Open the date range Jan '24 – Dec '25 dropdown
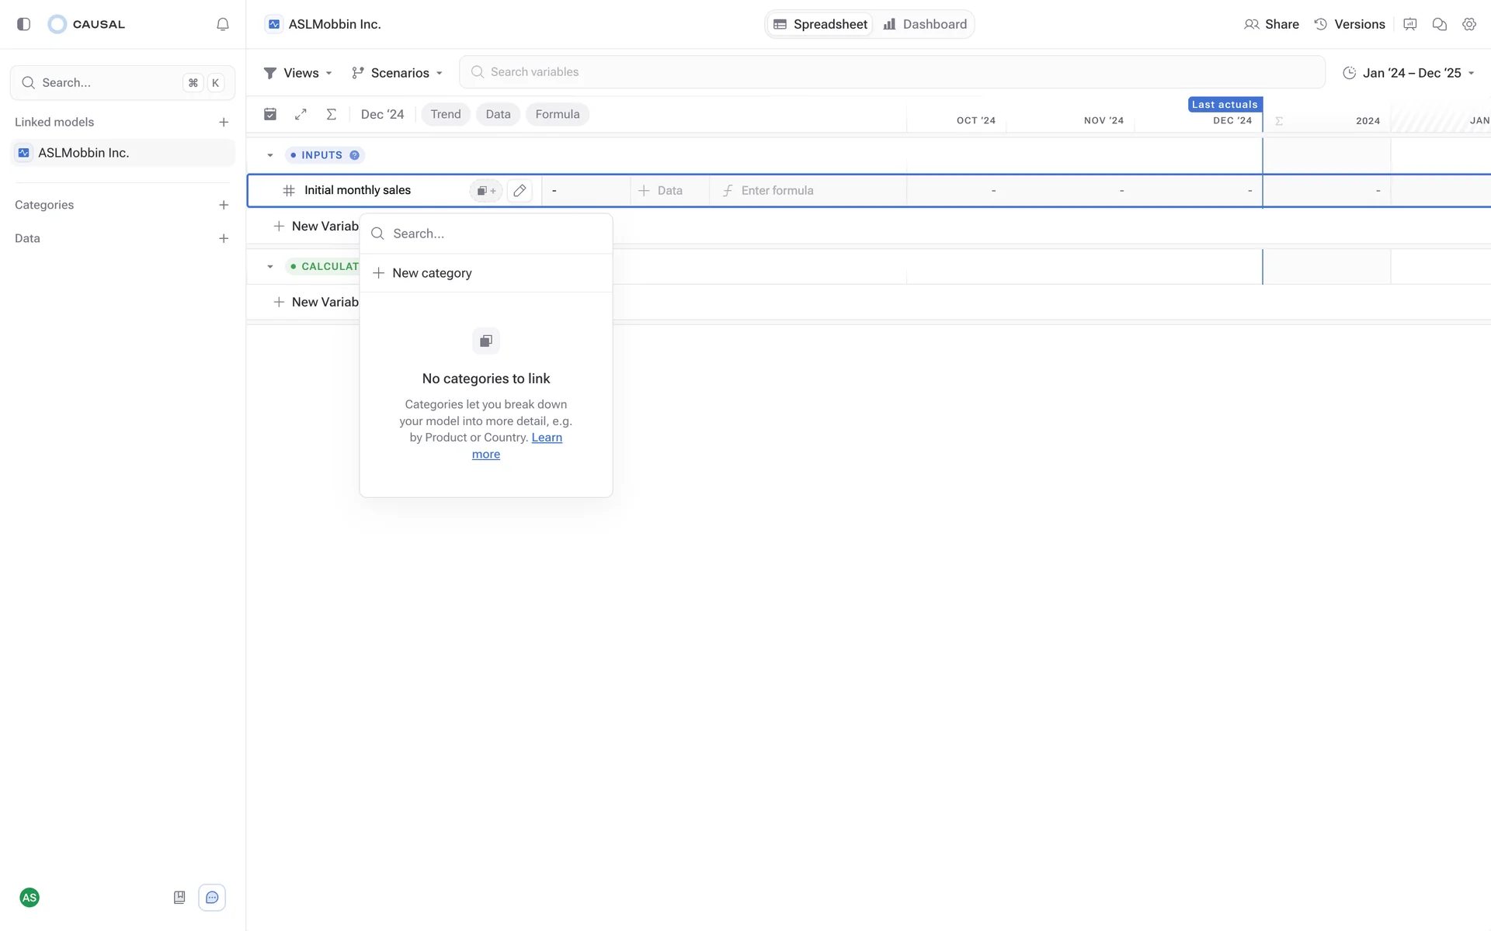Image resolution: width=1491 pixels, height=931 pixels. pos(1408,73)
